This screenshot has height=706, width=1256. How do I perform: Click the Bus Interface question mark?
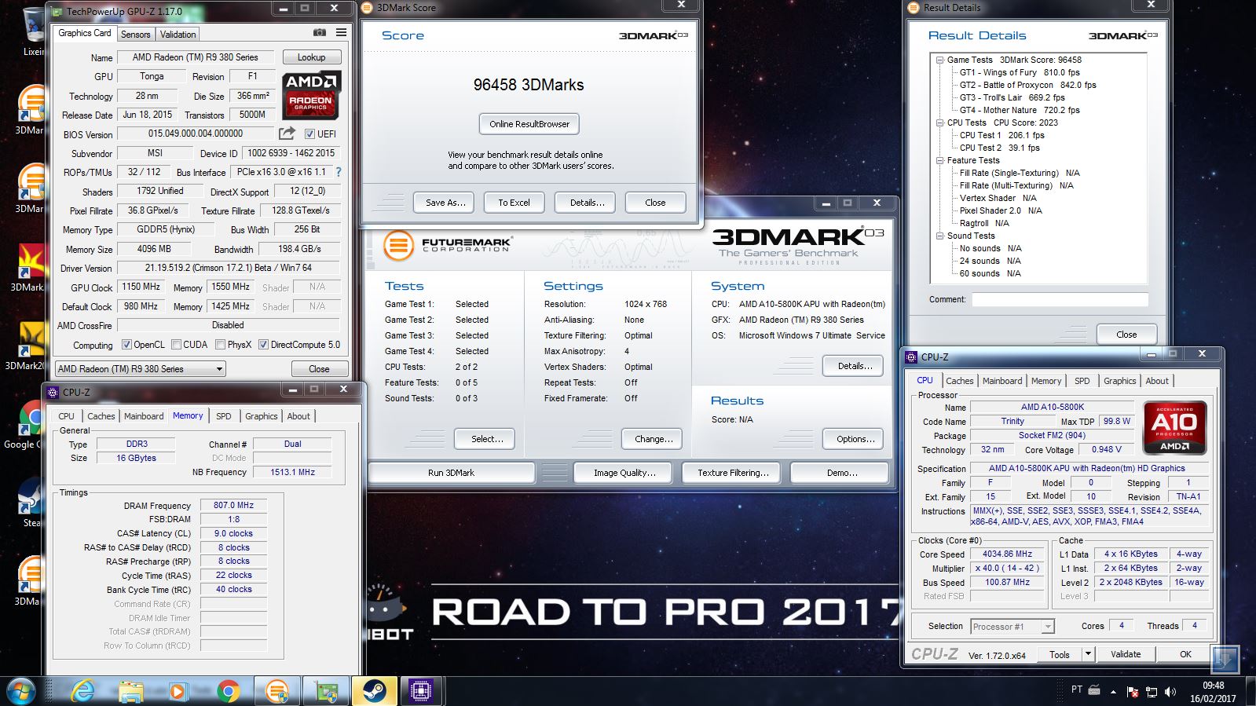tap(339, 172)
